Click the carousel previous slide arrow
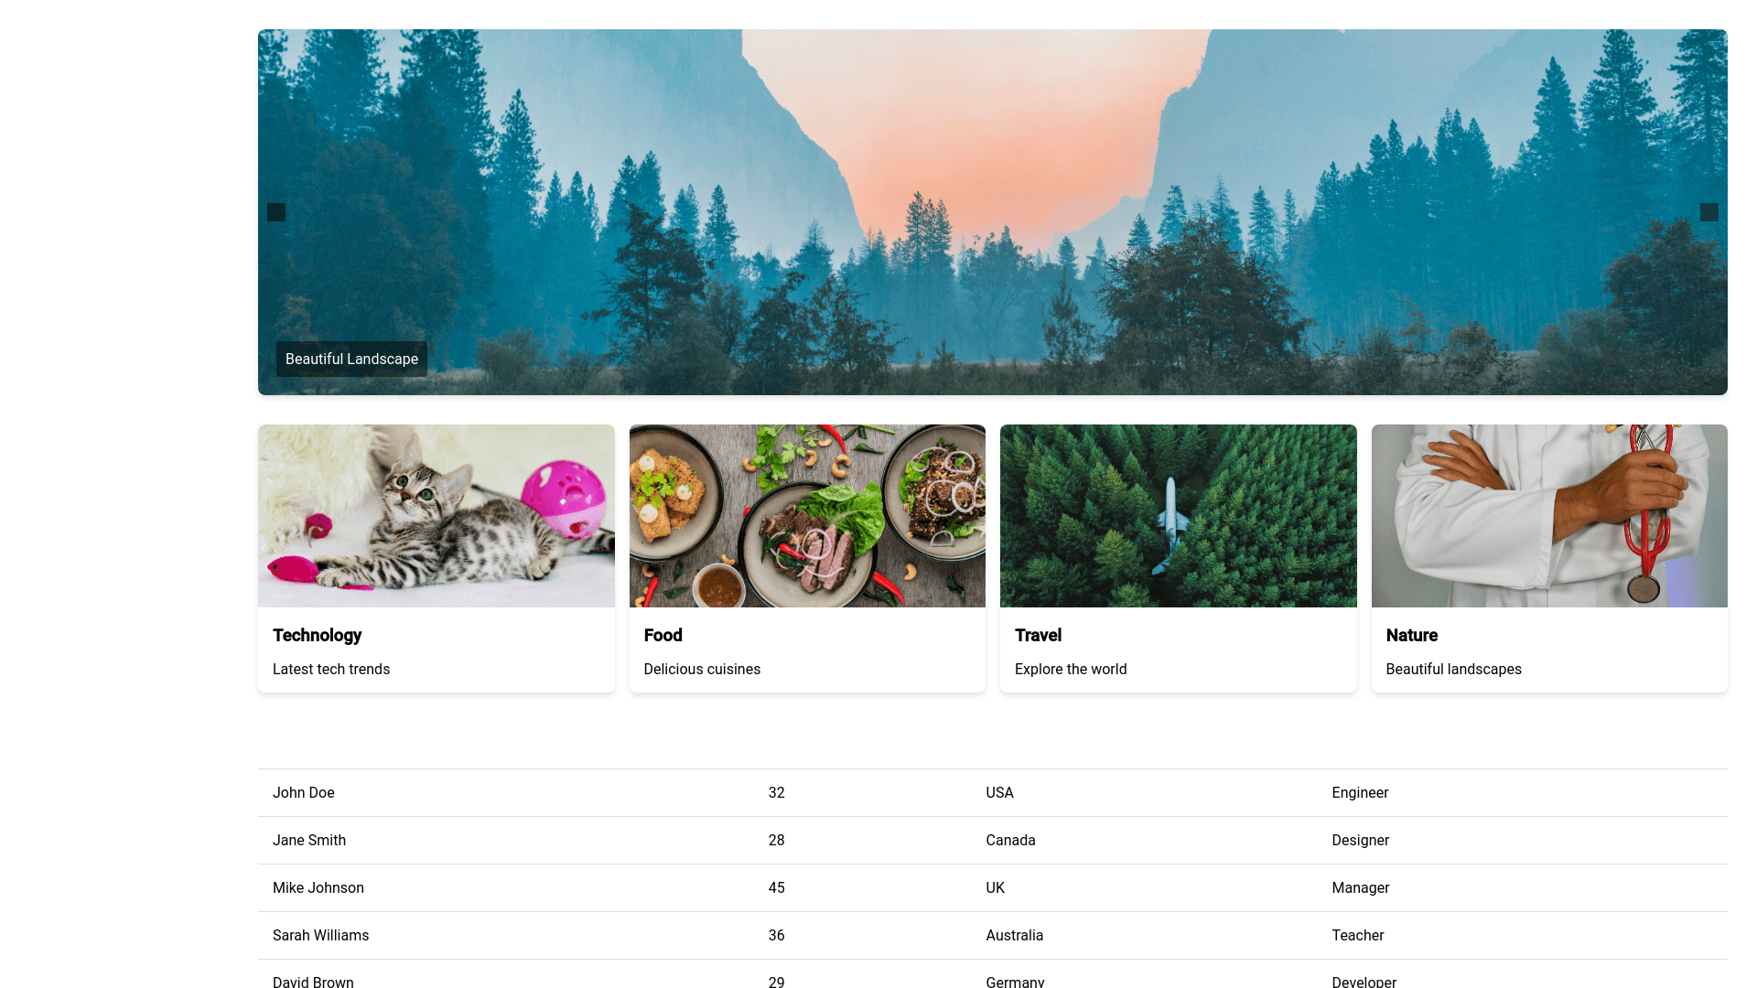1757x988 pixels. click(x=276, y=212)
